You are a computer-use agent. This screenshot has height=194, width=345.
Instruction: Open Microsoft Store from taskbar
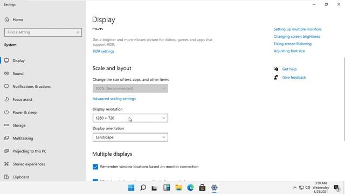coord(202,188)
